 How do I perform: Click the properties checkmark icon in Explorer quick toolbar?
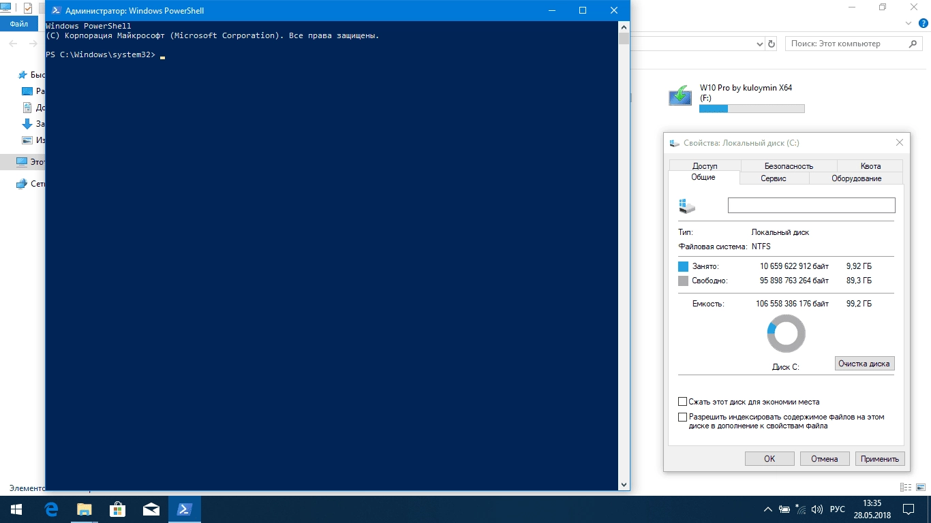point(28,8)
